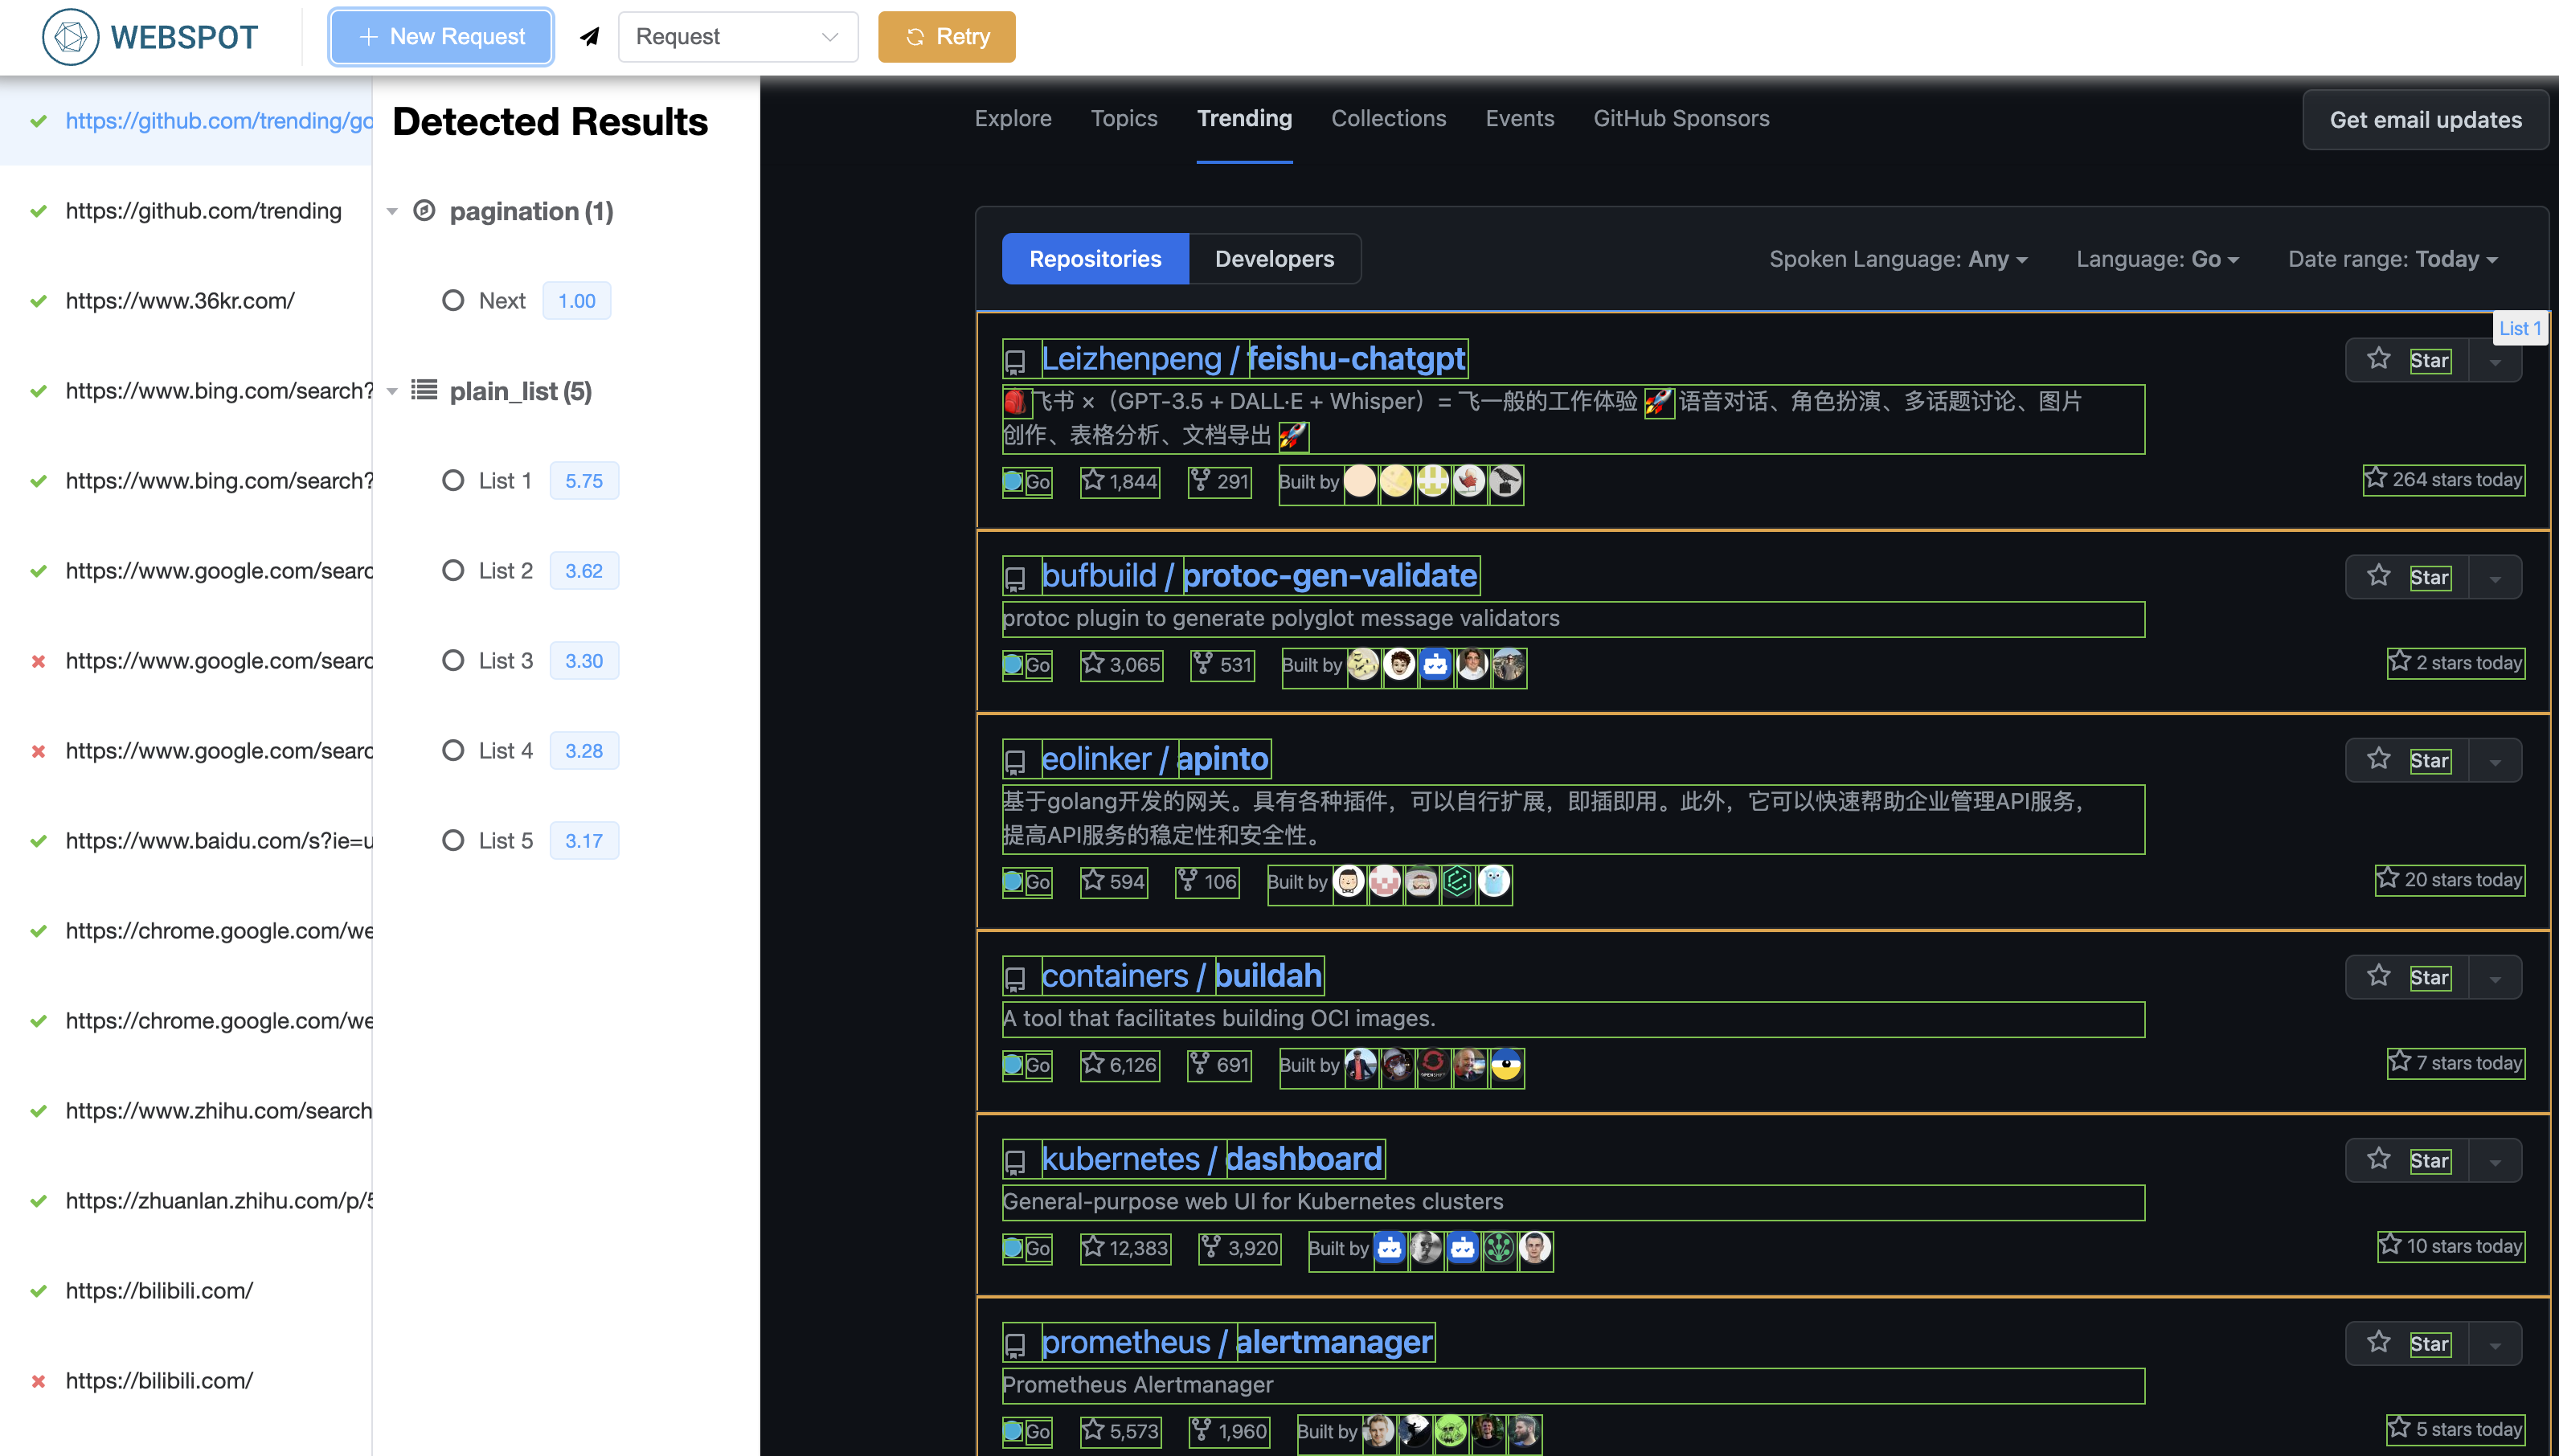Open Language: Go dropdown
This screenshot has width=2559, height=1456.
click(2157, 259)
